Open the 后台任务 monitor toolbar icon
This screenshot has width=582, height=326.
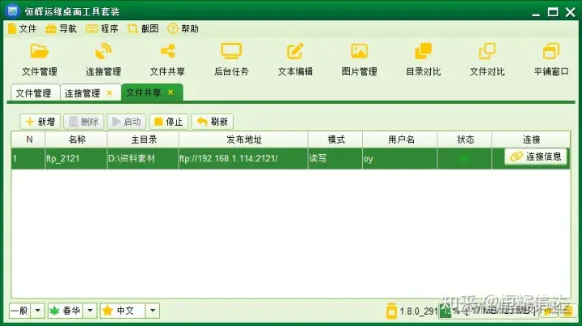[x=231, y=52]
